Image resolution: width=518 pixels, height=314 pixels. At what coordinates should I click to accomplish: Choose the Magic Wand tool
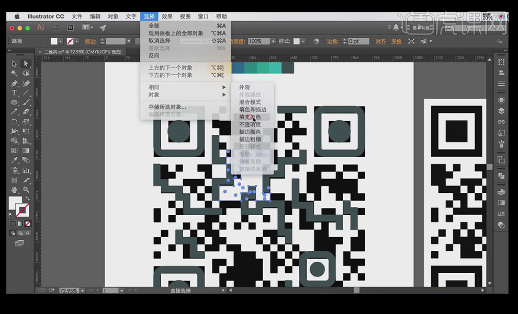click(14, 74)
